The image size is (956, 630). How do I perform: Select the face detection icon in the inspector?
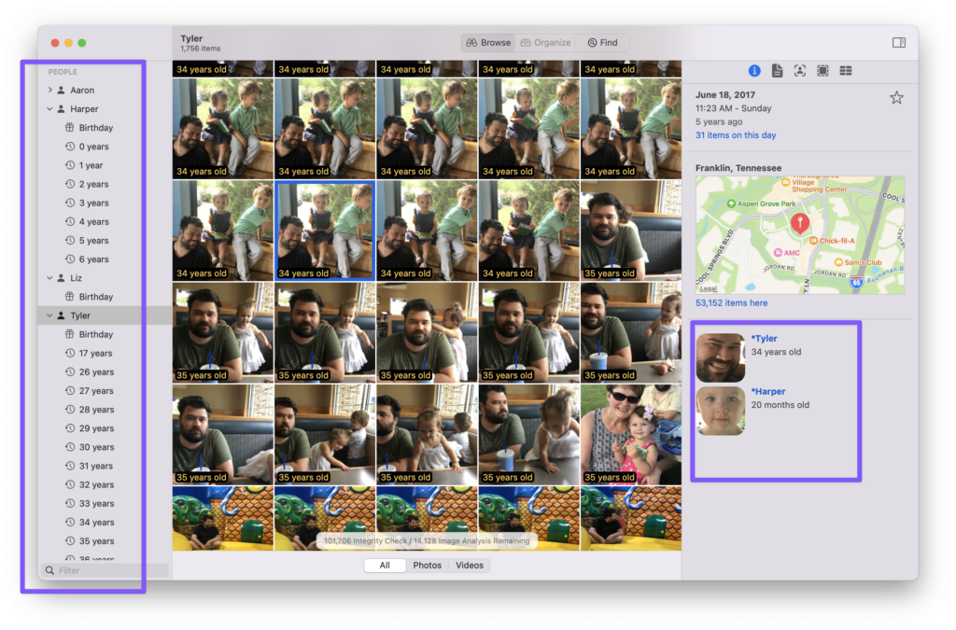pyautogui.click(x=799, y=71)
